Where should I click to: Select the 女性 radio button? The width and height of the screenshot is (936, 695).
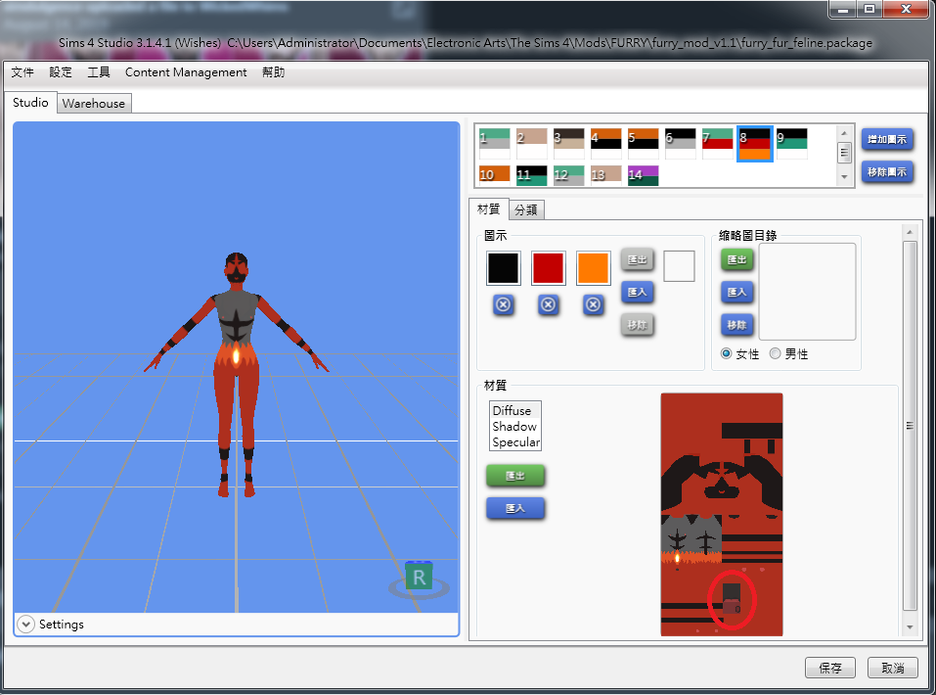coord(726,353)
